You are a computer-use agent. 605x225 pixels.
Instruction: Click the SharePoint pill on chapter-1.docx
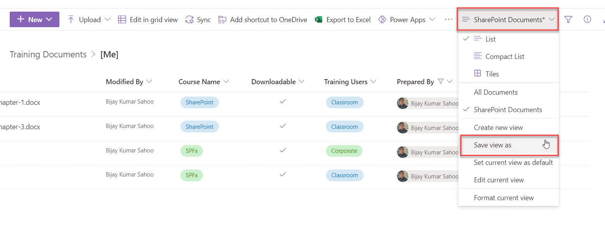(199, 102)
